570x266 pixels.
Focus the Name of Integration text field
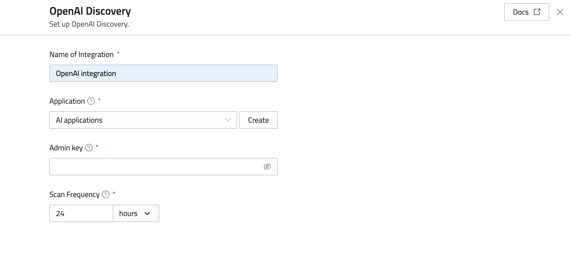click(163, 73)
